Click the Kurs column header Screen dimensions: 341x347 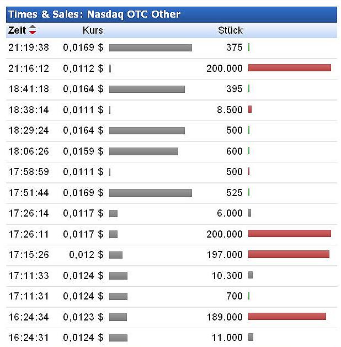point(93,30)
